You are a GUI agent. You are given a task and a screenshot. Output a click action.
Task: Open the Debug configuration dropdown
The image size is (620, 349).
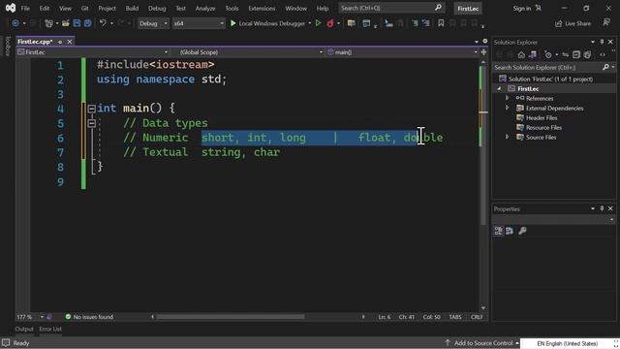click(153, 23)
